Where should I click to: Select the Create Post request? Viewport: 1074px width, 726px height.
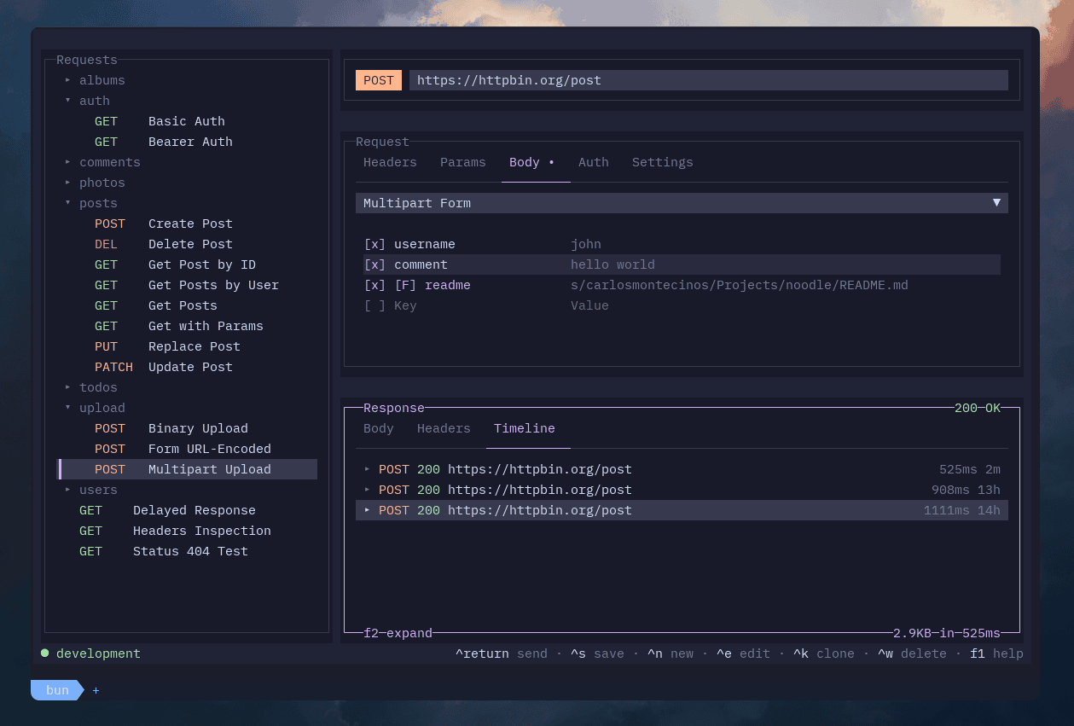coord(190,224)
